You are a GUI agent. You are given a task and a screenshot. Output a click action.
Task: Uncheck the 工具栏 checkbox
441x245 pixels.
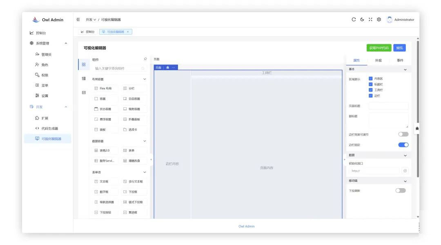coord(370,90)
